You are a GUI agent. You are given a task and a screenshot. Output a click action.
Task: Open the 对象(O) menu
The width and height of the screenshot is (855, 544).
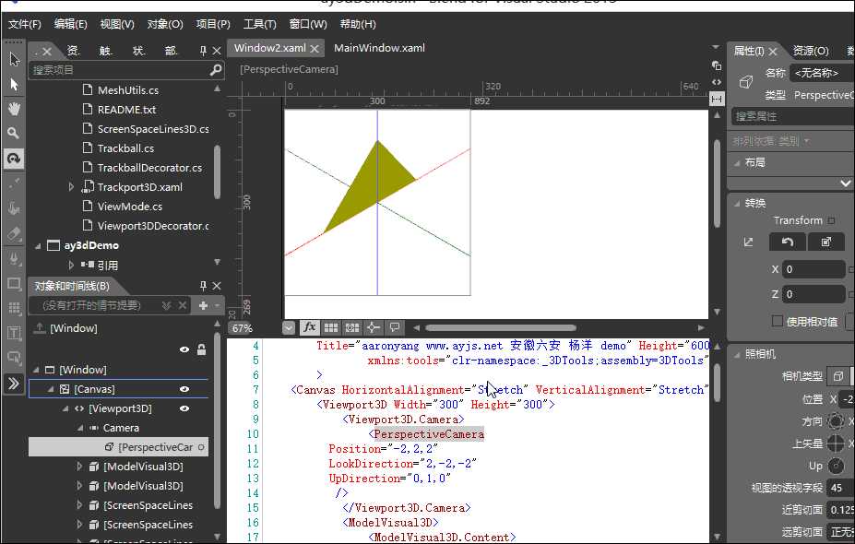click(x=165, y=24)
